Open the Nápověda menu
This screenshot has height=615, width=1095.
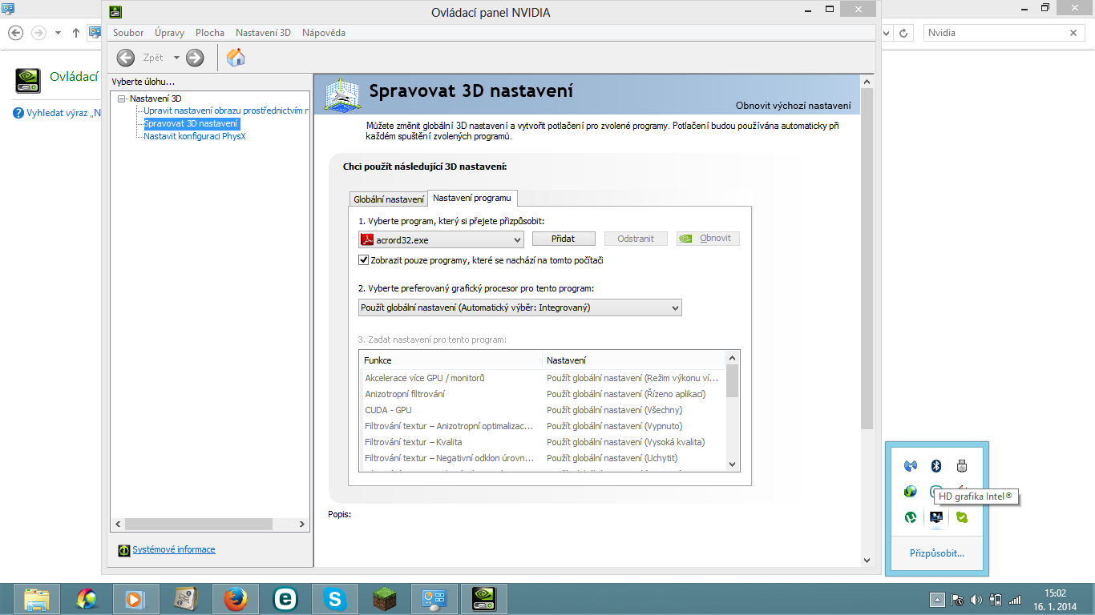[324, 33]
